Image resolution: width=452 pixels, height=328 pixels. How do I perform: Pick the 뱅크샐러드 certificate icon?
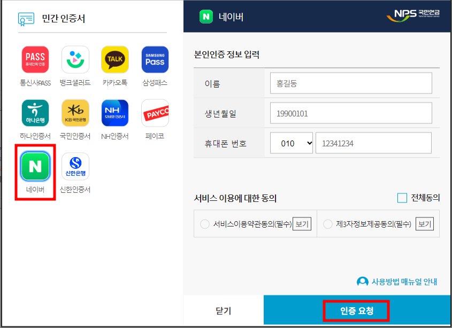pos(75,59)
